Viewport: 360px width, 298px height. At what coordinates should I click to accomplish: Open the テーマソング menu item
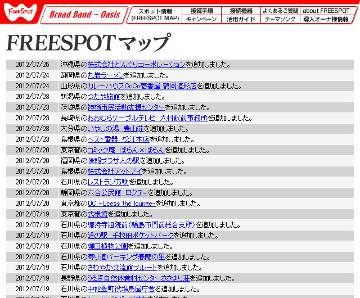(280, 19)
